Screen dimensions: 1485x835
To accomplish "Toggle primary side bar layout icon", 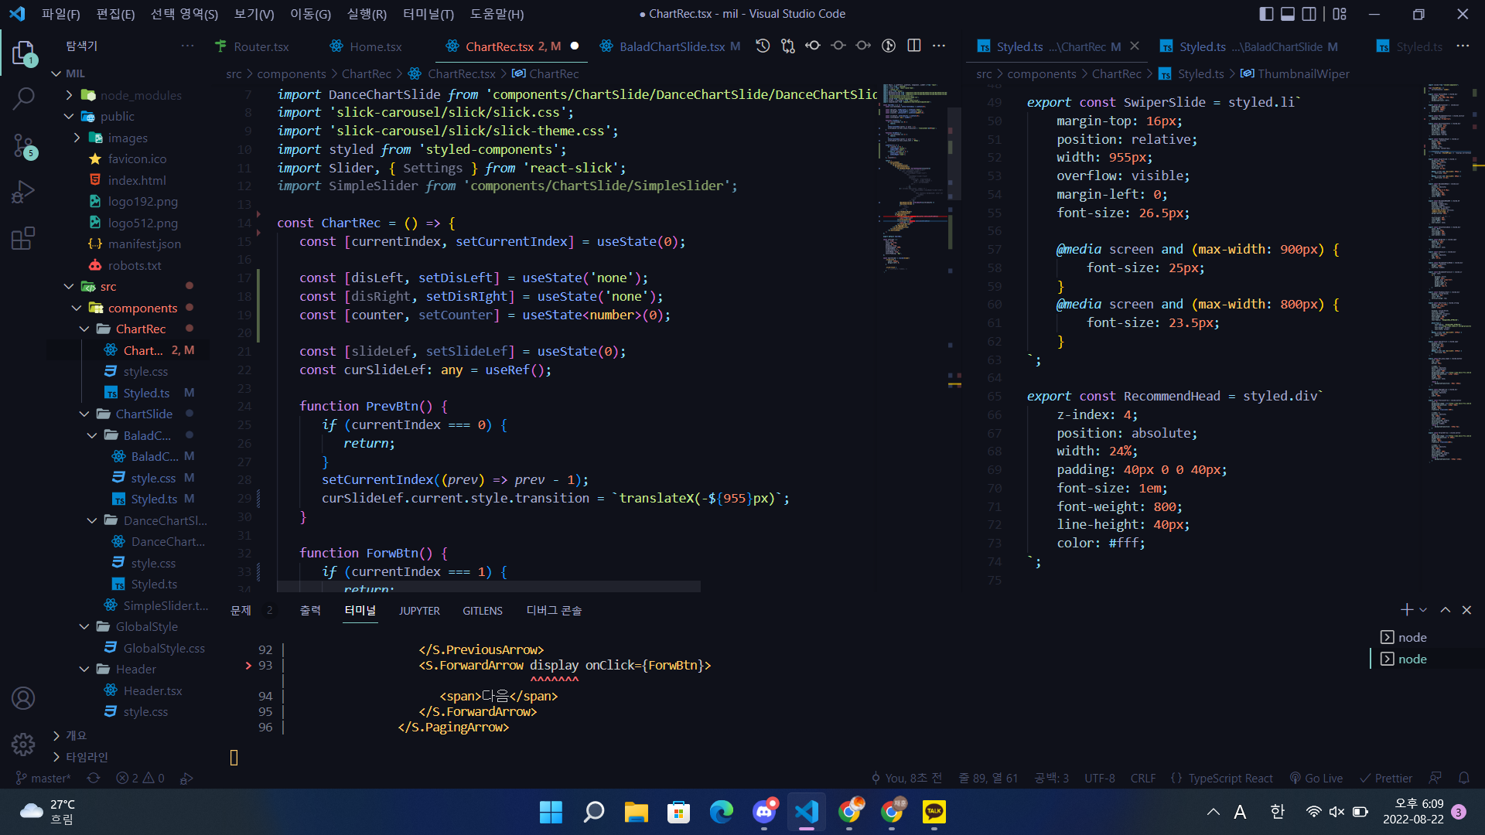I will (x=1266, y=14).
